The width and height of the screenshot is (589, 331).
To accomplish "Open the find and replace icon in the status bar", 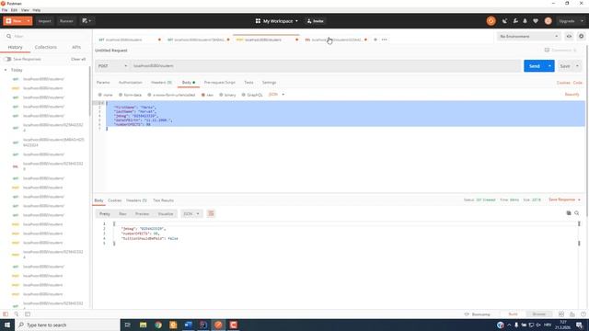I will (17, 314).
